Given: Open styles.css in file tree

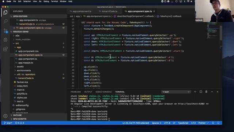Looking at the screenshot, I should [22, 98].
